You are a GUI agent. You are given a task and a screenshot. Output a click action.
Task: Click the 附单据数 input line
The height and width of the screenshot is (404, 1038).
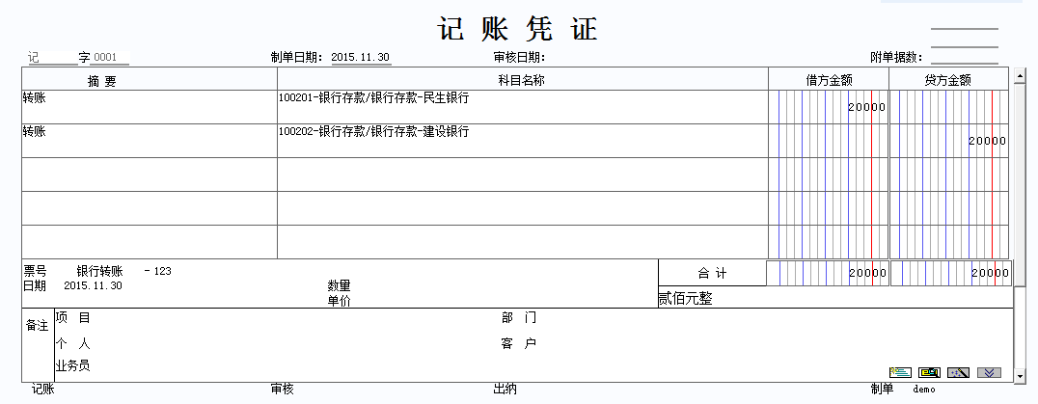[964, 58]
